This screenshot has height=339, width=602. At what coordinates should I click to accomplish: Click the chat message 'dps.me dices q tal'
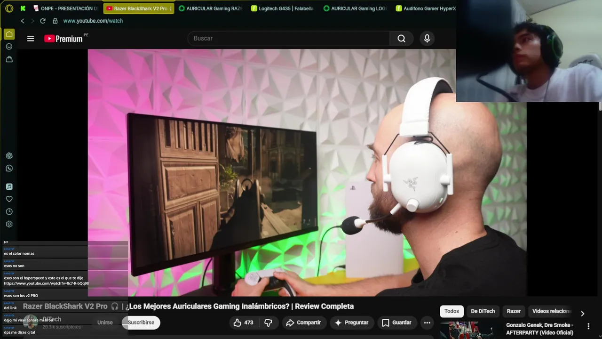(19, 332)
